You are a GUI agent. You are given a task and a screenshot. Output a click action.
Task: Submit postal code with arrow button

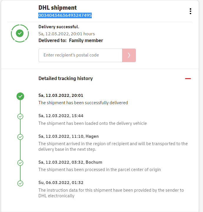[x=129, y=55]
